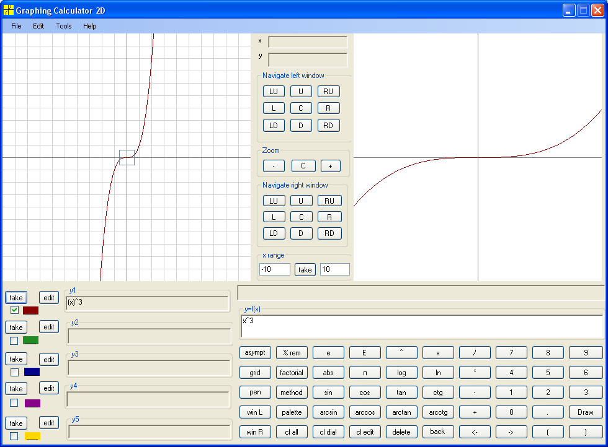Open the palette button

292,412
